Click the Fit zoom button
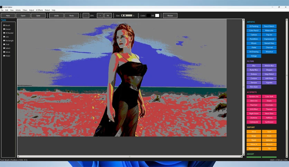Screen dimensions: 289x167 click(x=108, y=16)
